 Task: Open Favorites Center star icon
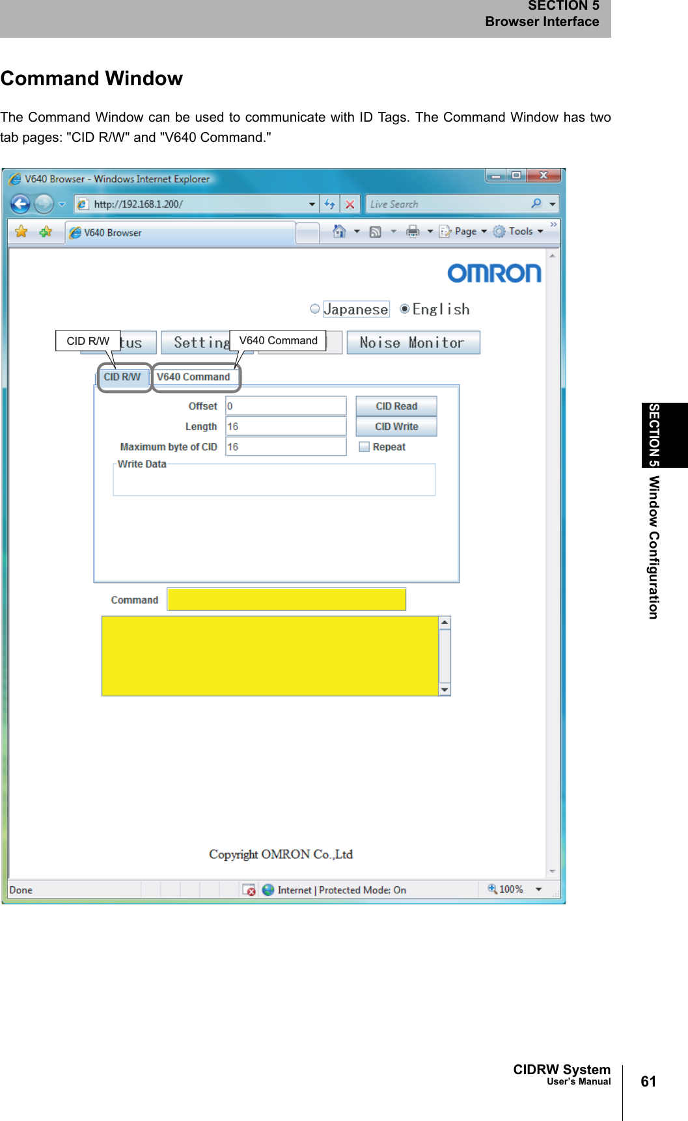(21, 232)
